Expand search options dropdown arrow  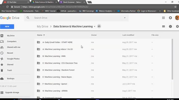coord(125,18)
